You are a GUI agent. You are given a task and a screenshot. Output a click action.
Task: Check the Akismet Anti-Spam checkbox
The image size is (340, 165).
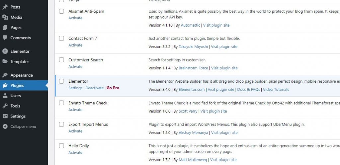click(61, 11)
